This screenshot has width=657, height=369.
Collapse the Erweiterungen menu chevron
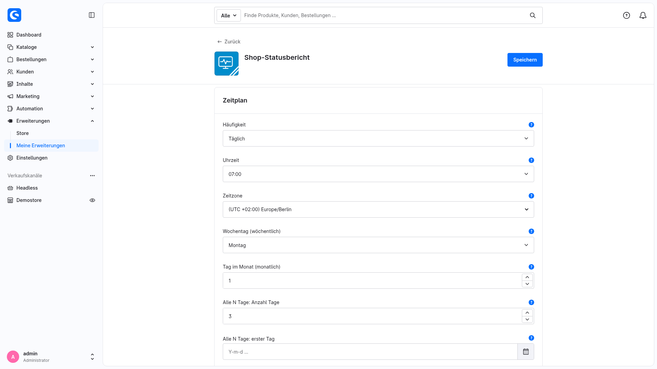point(92,121)
